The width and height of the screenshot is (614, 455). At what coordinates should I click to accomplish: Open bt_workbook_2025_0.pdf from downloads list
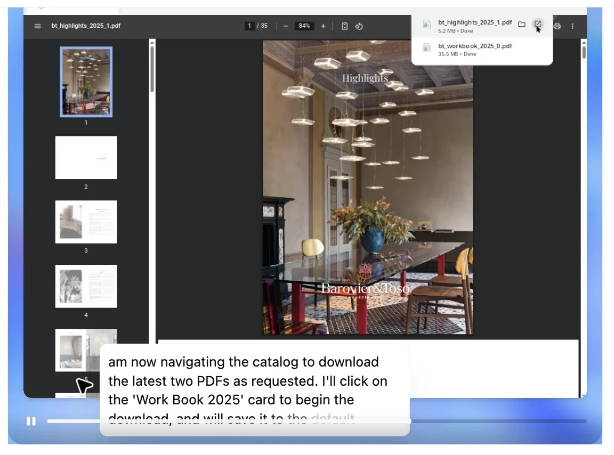pyautogui.click(x=482, y=50)
